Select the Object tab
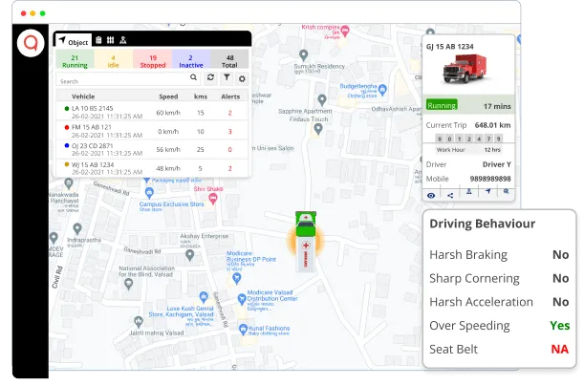This screenshot has height=386, width=584. pos(74,42)
